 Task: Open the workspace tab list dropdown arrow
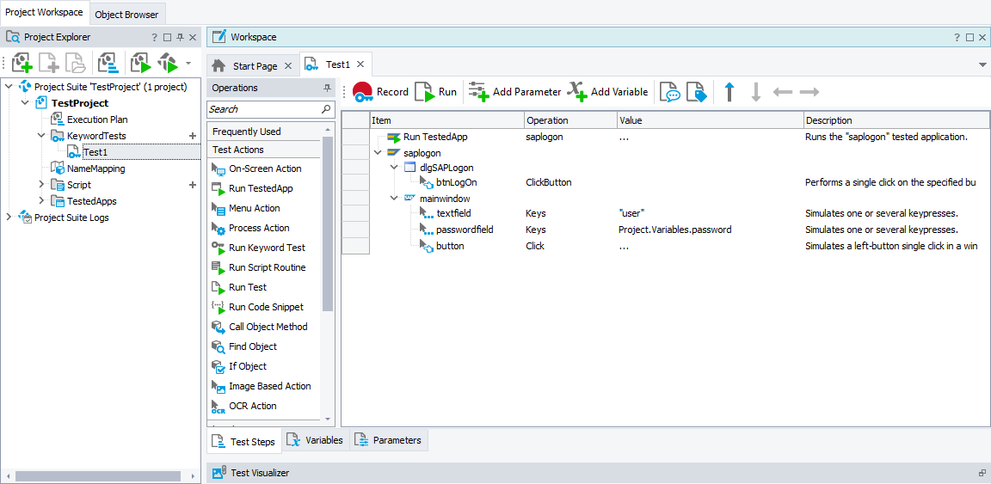click(x=982, y=65)
